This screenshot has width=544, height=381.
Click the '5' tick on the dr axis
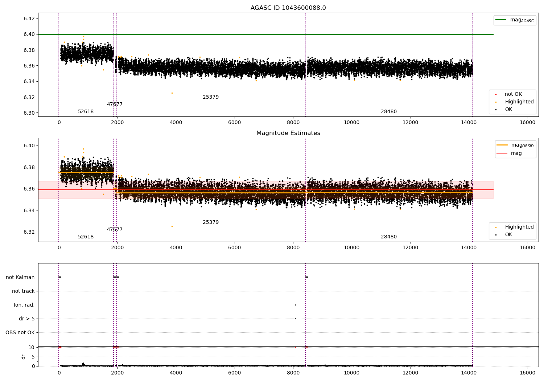(33, 357)
